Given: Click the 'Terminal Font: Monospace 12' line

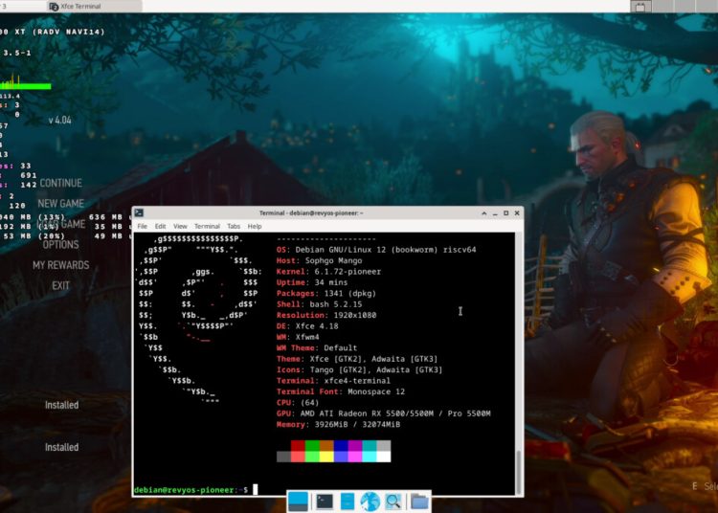Looking at the screenshot, I should (341, 391).
